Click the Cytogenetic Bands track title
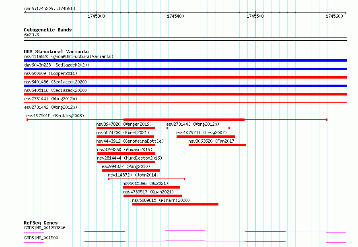 48,30
